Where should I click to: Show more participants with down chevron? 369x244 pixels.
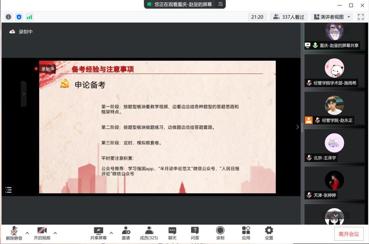[x=335, y=215]
